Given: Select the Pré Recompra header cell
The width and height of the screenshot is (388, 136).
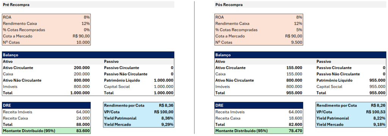Looking at the screenshot, I should (88, 5).
